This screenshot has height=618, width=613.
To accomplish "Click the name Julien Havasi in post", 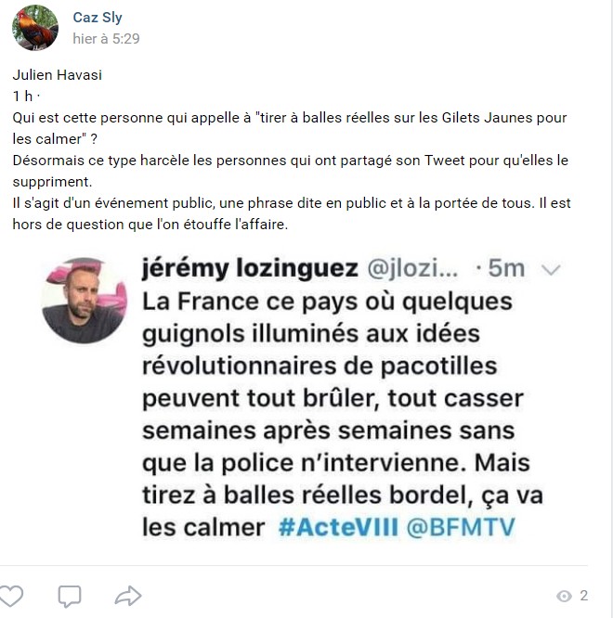I will 58,75.
